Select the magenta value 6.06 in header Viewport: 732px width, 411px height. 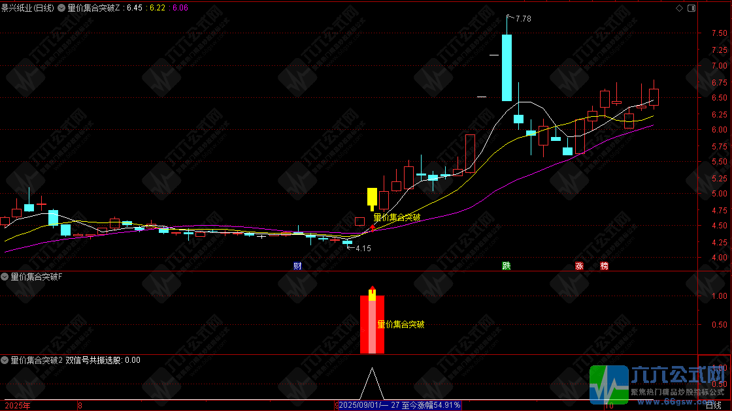(180, 8)
